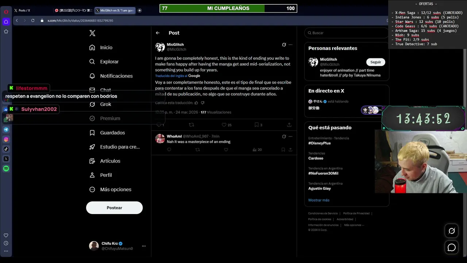Expand Más opciones in footer
Image resolution: width=467 pixels, height=263 pixels.
point(354,225)
